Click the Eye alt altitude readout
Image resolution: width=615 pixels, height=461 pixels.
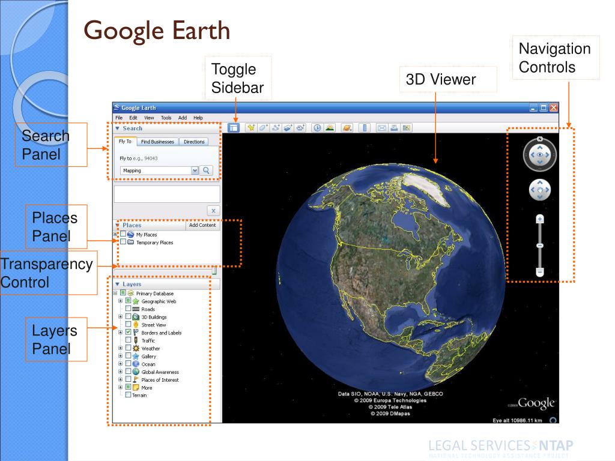(517, 420)
